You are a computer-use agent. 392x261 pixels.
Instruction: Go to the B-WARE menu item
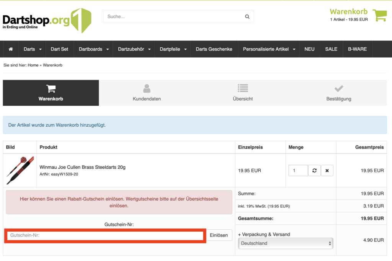click(357, 49)
